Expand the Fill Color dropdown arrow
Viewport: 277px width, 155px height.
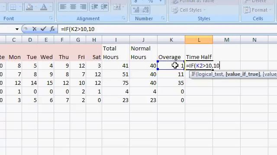click(35, 7)
